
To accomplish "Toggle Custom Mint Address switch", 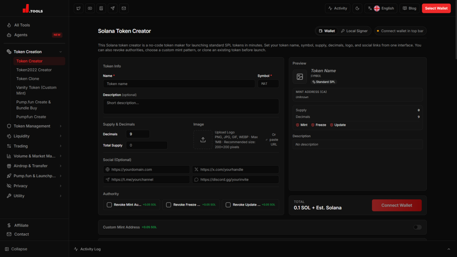I will [417, 227].
